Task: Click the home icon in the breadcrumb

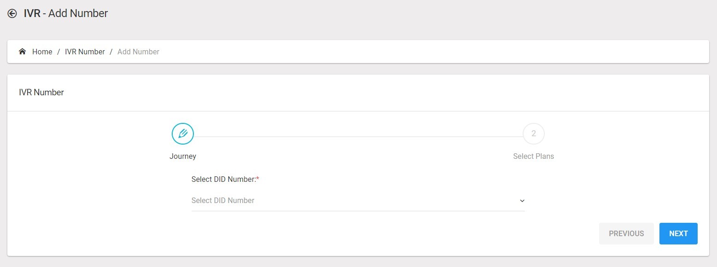Action: (22, 52)
